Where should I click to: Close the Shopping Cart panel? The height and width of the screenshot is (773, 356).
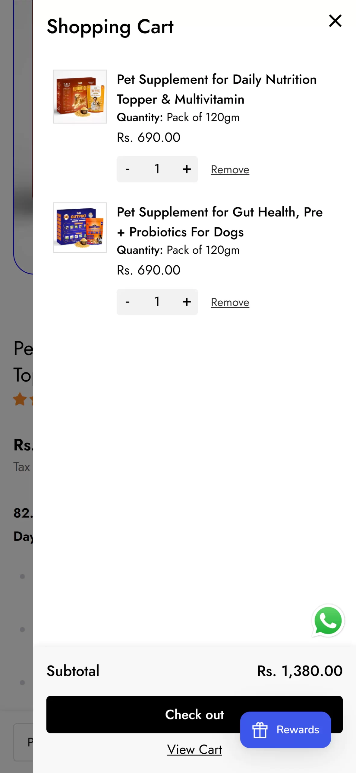(335, 21)
